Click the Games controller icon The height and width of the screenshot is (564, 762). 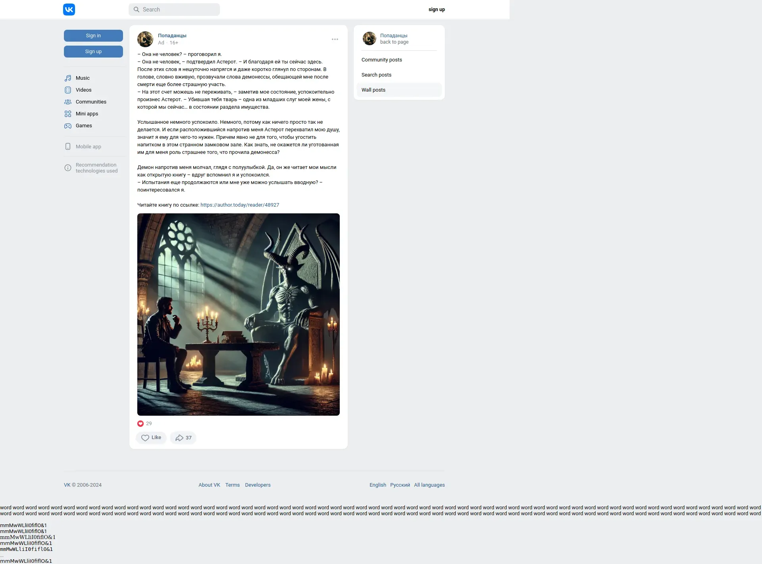pos(68,126)
